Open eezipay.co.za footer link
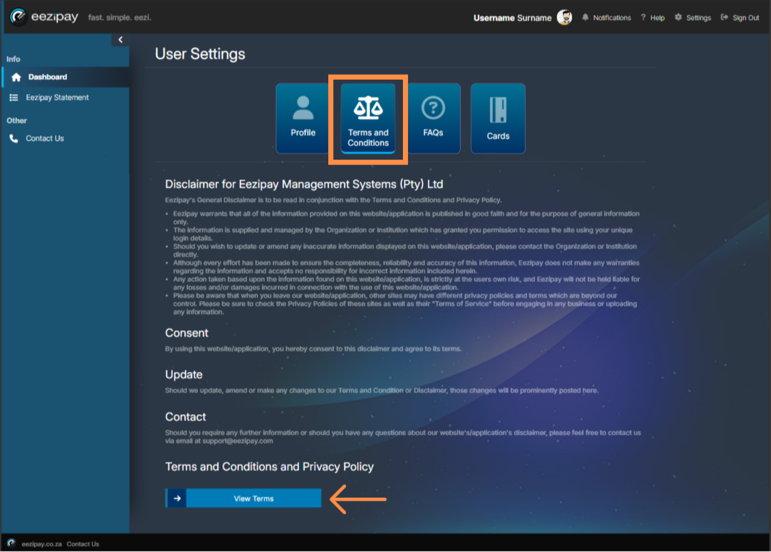The image size is (771, 552). coord(41,544)
